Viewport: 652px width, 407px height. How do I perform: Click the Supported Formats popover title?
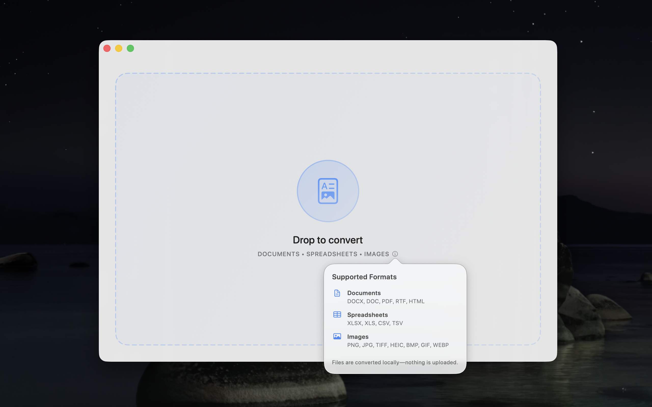pos(364,277)
